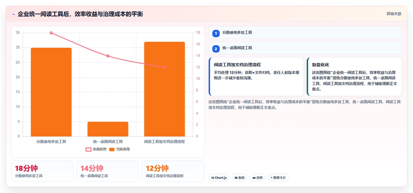Open the 复盘优化 info card
Screen dimensions: 413x193
(354, 77)
